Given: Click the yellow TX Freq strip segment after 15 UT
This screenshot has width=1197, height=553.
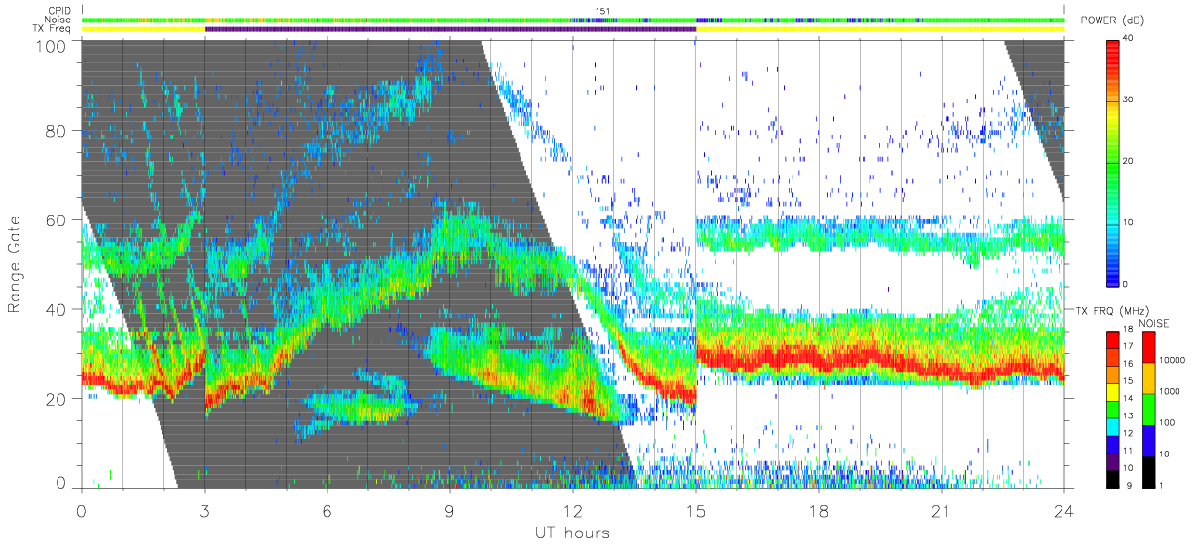Looking at the screenshot, I should 880,29.
